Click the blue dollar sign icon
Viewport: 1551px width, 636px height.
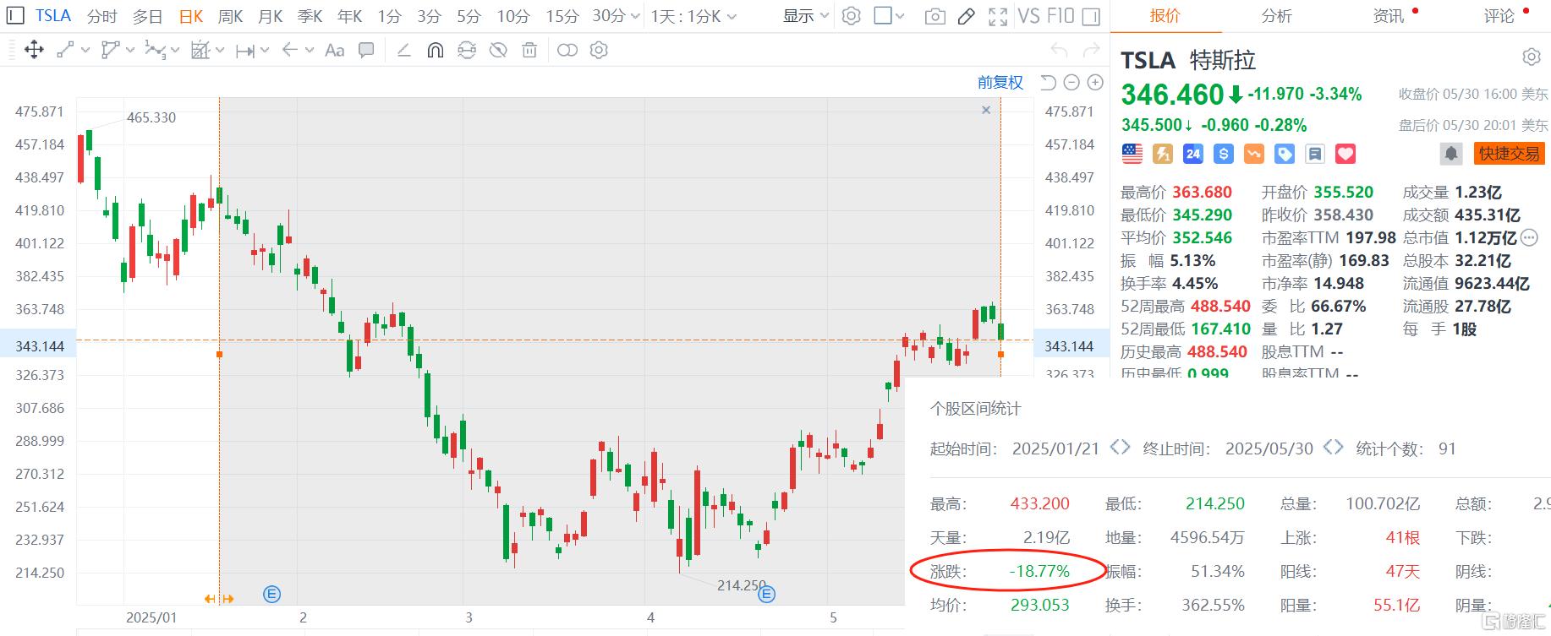pyautogui.click(x=1223, y=154)
